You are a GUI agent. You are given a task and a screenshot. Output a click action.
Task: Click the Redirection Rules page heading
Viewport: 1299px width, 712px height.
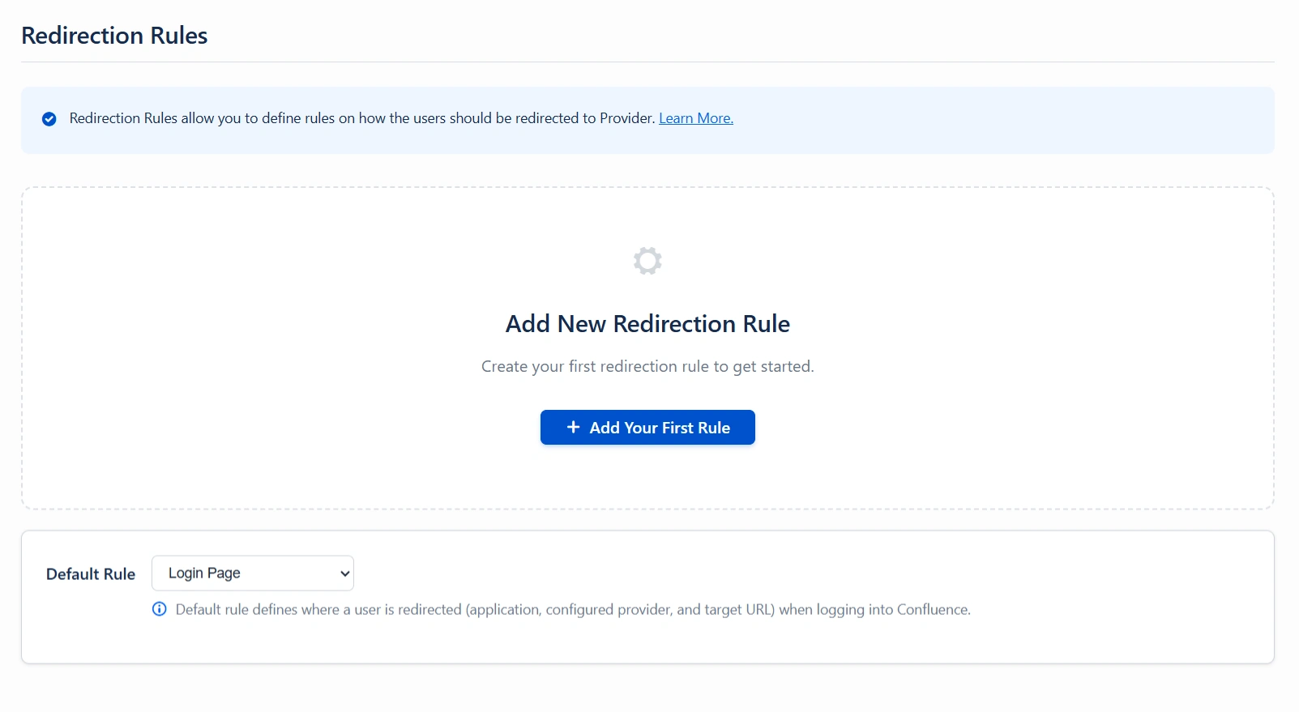point(114,36)
